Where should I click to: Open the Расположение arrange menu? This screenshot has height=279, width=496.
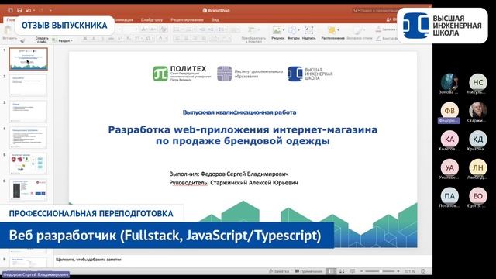click(332, 33)
